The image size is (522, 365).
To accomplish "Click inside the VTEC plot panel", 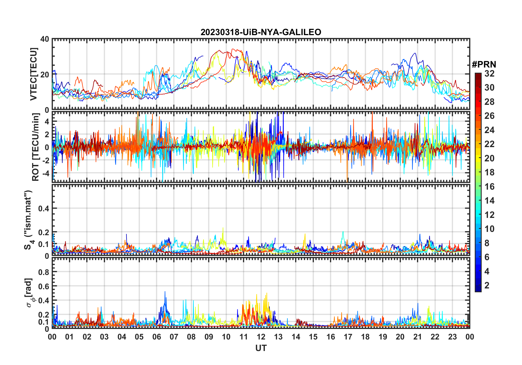I will point(261,74).
